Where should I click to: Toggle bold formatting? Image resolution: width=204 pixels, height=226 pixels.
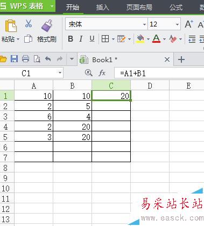[71, 38]
